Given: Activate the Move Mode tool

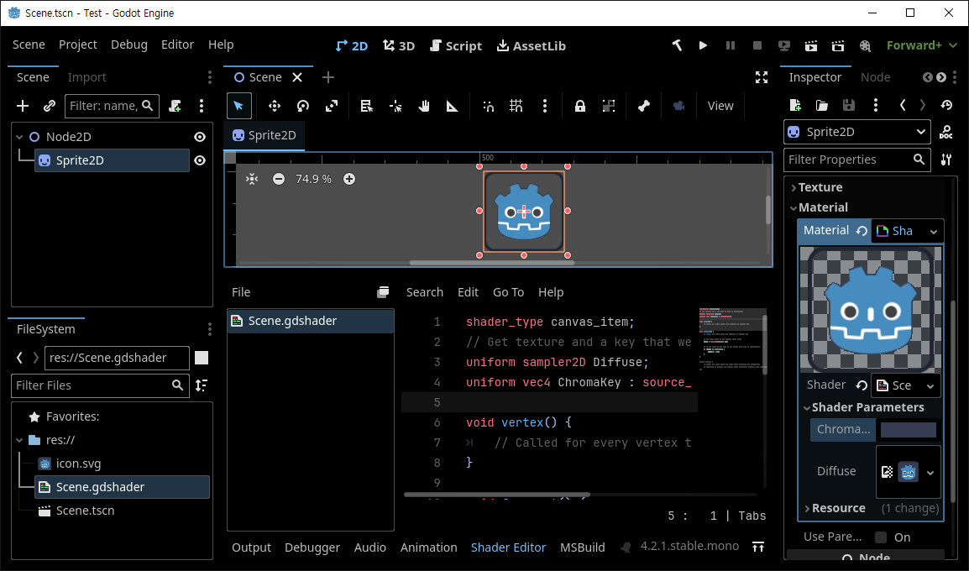Looking at the screenshot, I should (x=274, y=106).
